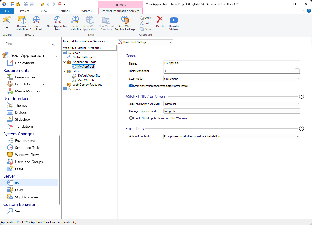The height and width of the screenshot is (225, 312).
Task: Open Windows Firewall page
Action: point(28,155)
